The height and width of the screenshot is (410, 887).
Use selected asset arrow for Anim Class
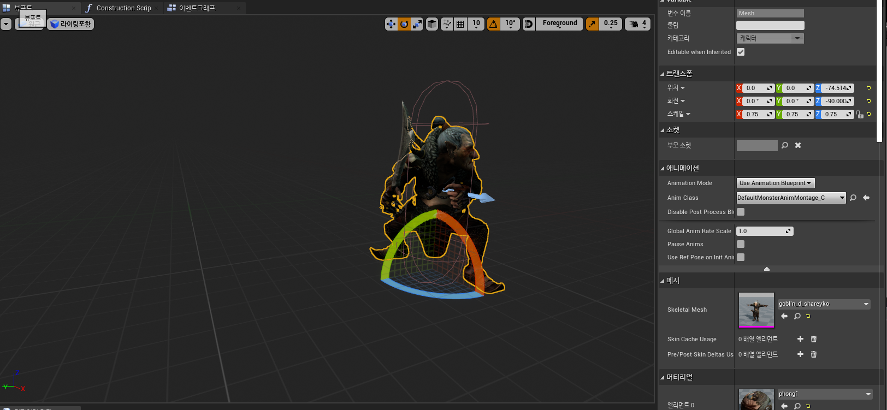[x=866, y=198]
